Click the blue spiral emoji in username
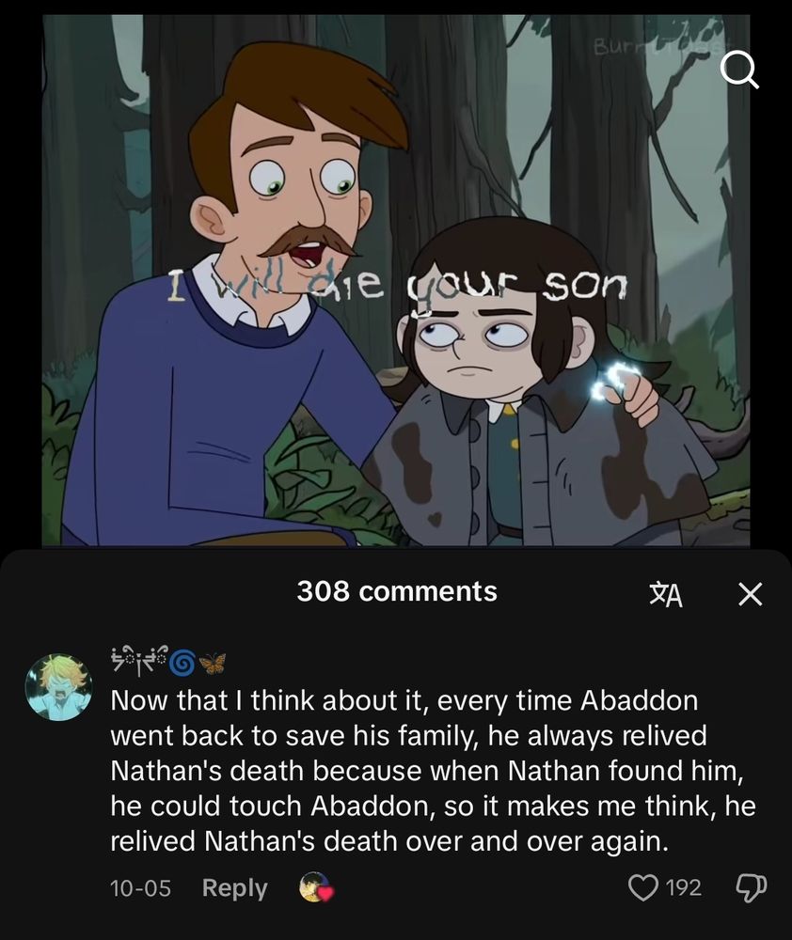Image resolution: width=792 pixels, height=940 pixels. pos(182,663)
